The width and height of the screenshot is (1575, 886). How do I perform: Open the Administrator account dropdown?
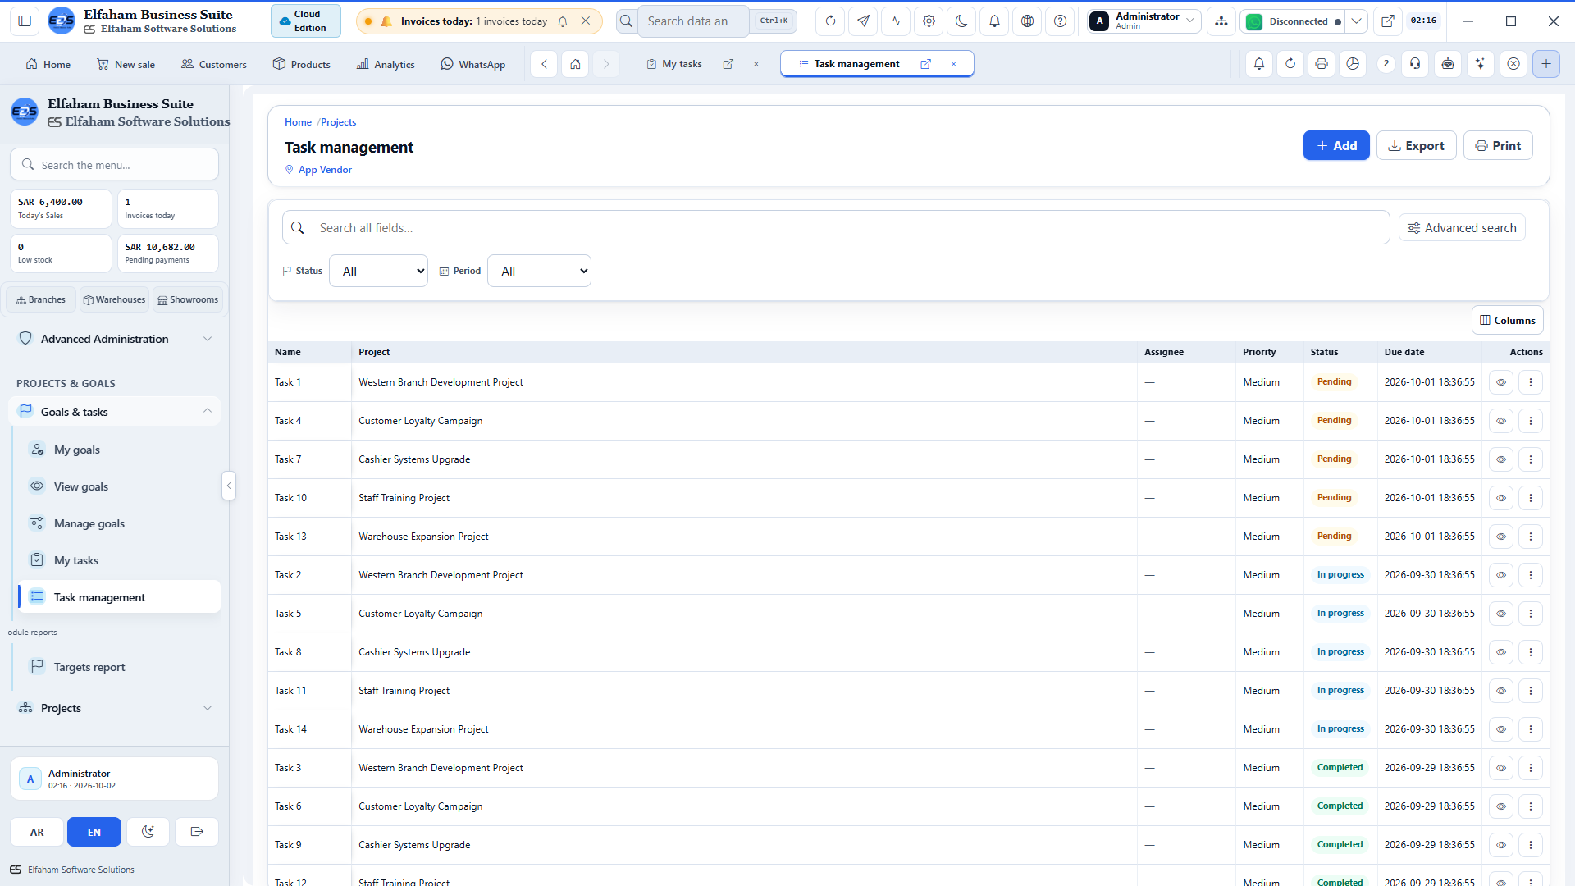pyautogui.click(x=1145, y=21)
